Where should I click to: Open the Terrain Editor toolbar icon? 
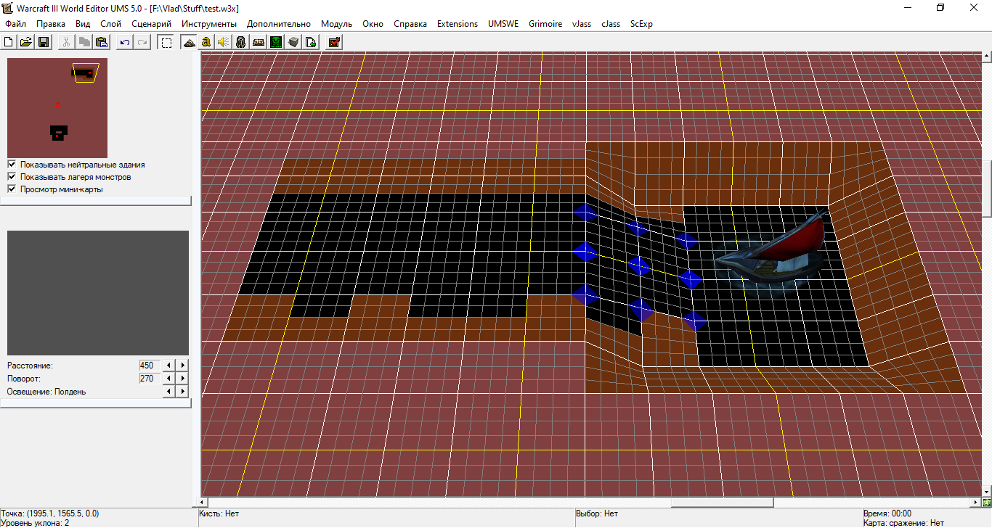189,42
